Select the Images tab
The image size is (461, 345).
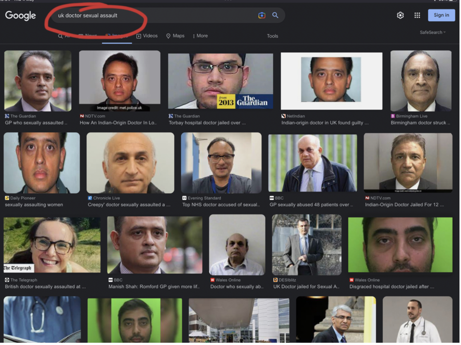click(x=117, y=36)
